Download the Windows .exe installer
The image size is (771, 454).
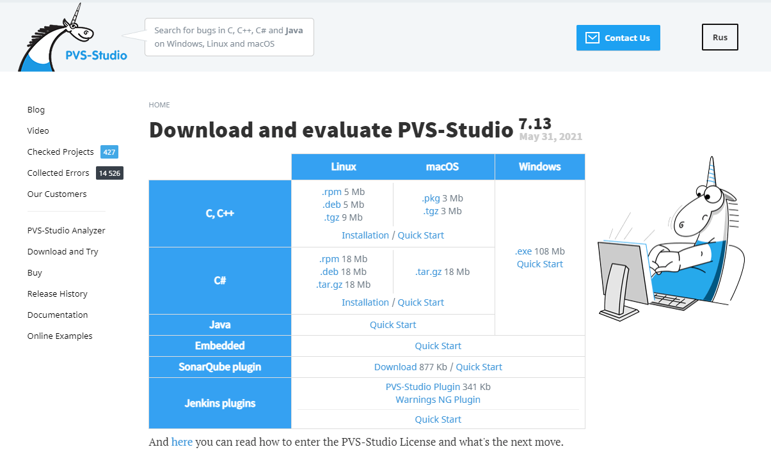(524, 251)
